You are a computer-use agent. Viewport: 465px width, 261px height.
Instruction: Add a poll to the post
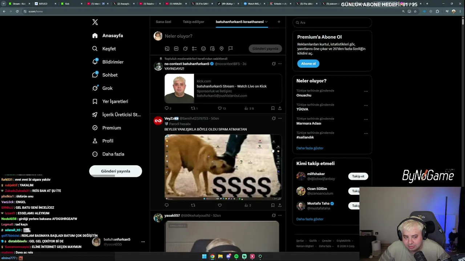[194, 49]
